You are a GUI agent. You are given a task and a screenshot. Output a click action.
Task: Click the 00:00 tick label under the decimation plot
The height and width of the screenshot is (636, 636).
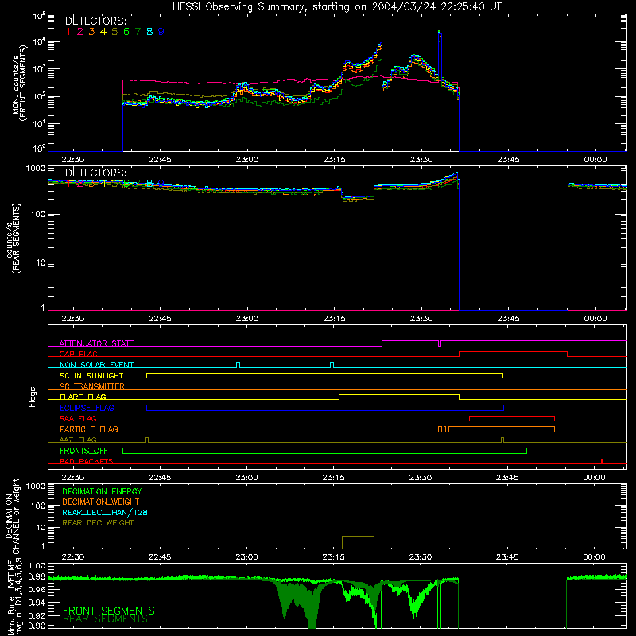[x=594, y=557]
